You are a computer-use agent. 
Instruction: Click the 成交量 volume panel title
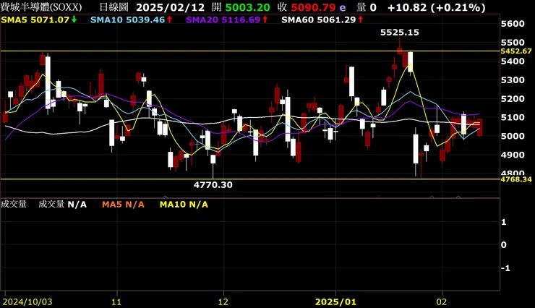pos(14,205)
